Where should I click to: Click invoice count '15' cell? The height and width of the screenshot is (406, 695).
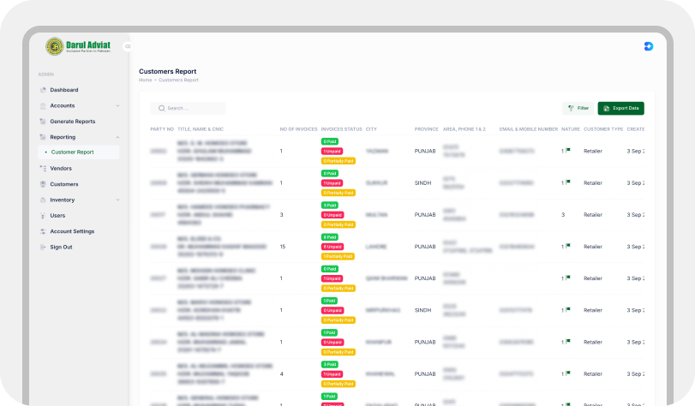click(x=283, y=247)
